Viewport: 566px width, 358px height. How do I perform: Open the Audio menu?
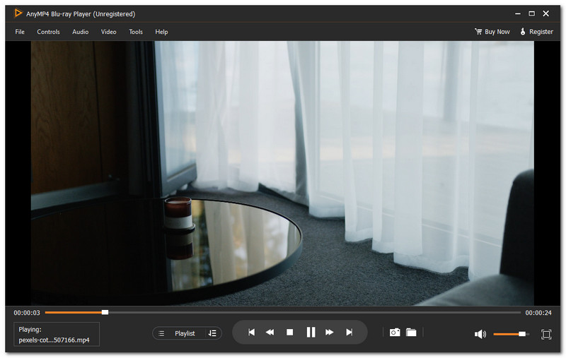(80, 32)
